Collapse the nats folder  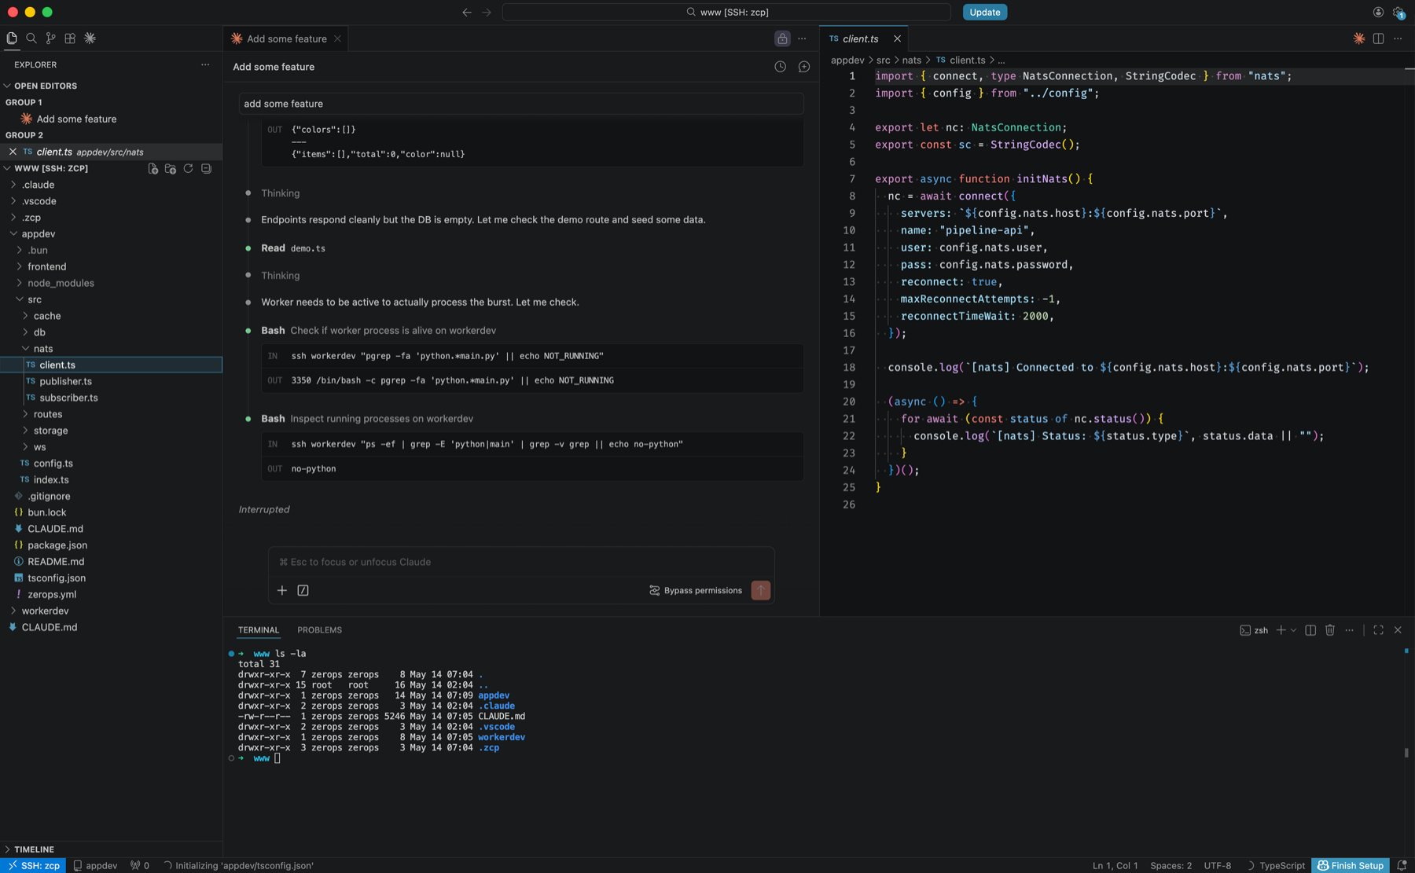tap(42, 348)
